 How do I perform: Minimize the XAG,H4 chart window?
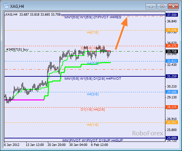pyautogui.click(x=151, y=6)
